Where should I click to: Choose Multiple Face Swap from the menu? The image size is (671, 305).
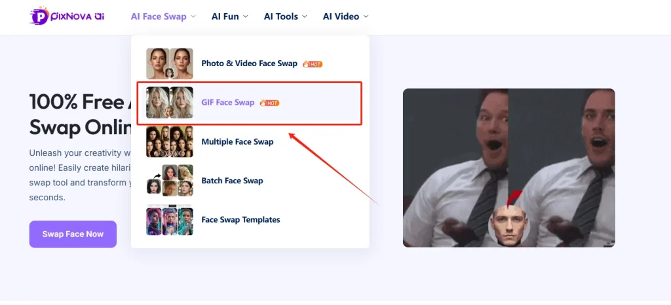[237, 142]
